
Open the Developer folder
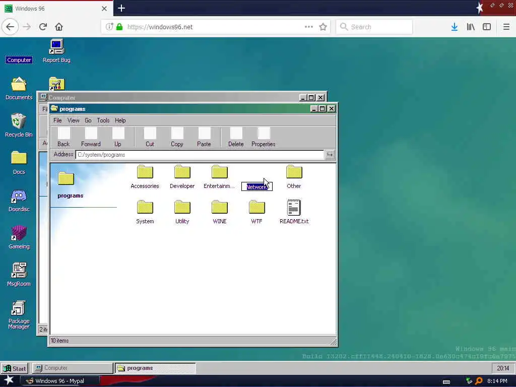182,177
